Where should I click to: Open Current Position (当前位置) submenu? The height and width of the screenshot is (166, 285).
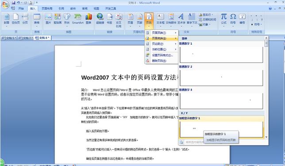tap(161, 49)
